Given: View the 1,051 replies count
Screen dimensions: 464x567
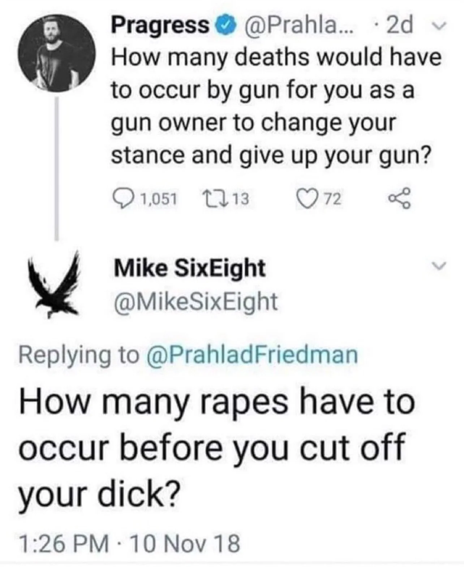Looking at the screenshot, I should point(159,199).
